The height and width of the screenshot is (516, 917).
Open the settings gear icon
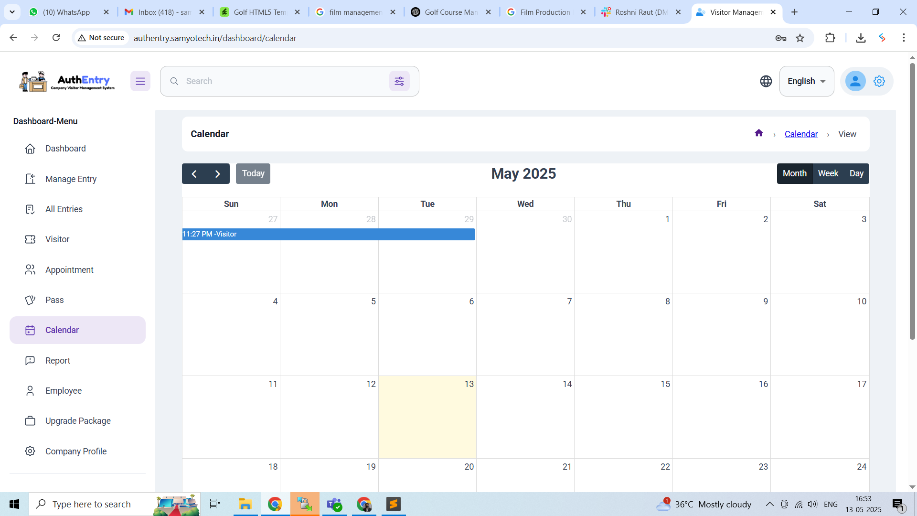[879, 81]
